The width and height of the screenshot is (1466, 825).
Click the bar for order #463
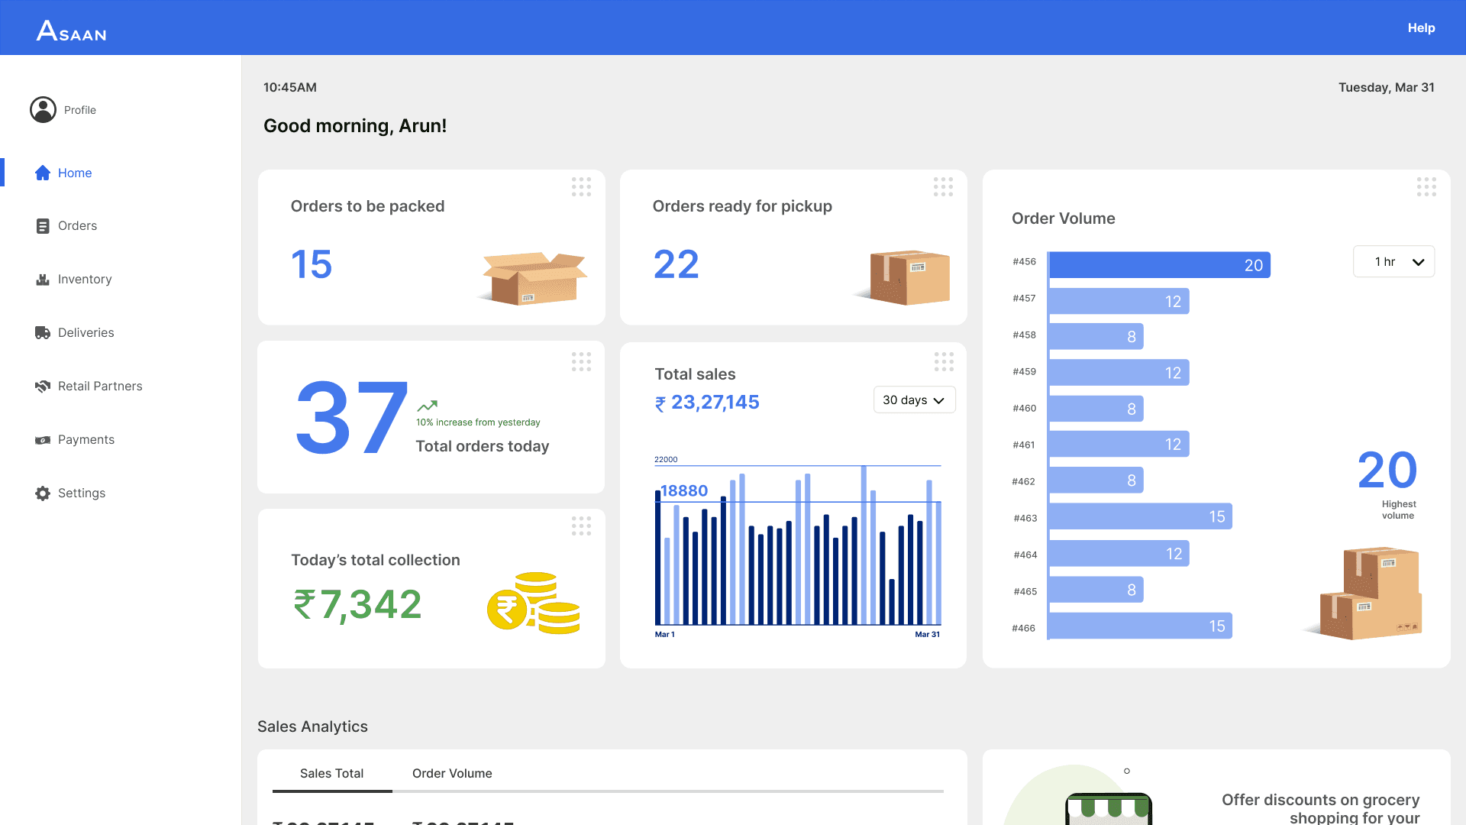[x=1139, y=516]
